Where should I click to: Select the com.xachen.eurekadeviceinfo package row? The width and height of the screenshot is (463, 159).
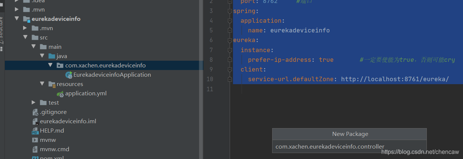coord(104,65)
